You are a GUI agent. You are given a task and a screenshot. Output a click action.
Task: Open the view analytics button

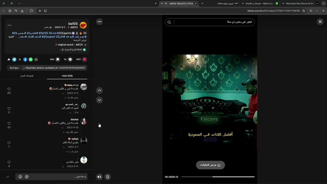click(x=211, y=165)
